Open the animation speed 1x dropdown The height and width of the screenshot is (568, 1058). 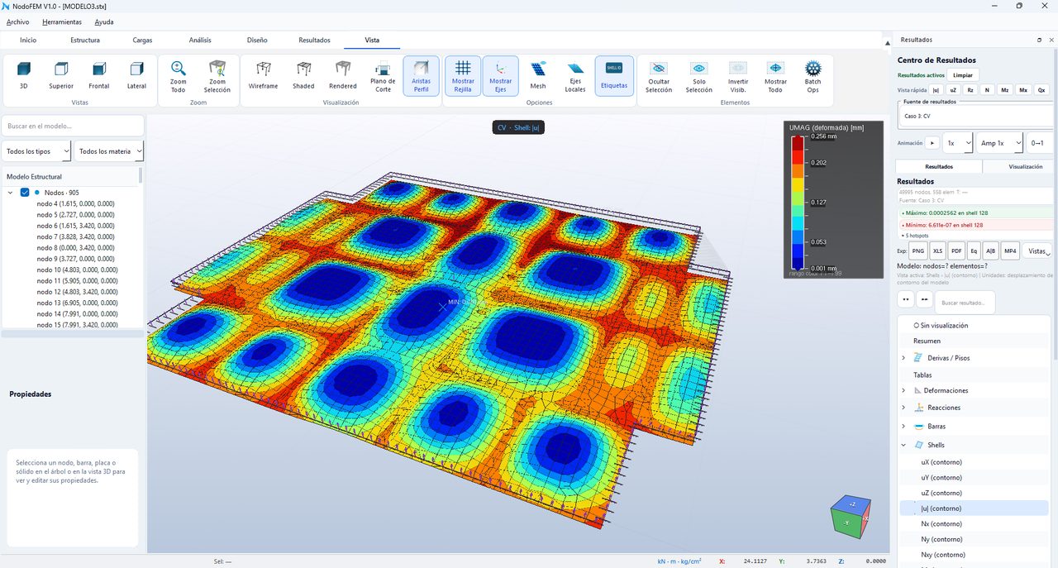[959, 143]
